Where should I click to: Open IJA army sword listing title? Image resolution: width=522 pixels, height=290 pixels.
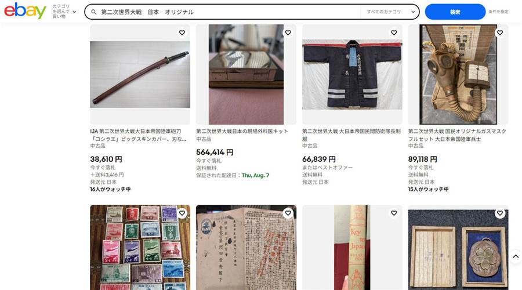click(138, 135)
